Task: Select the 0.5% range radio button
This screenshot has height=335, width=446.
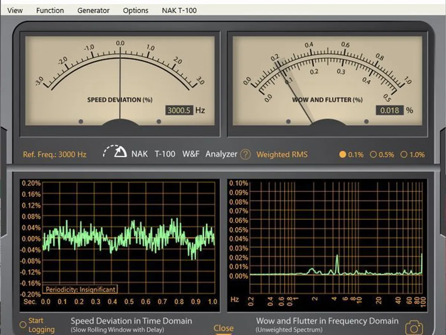Action: (373, 154)
